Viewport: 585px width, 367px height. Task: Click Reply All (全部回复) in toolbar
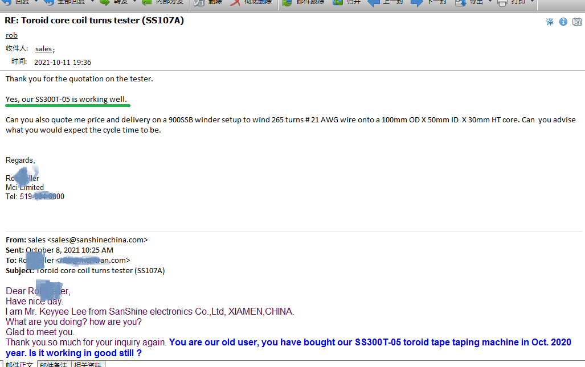click(x=64, y=2)
